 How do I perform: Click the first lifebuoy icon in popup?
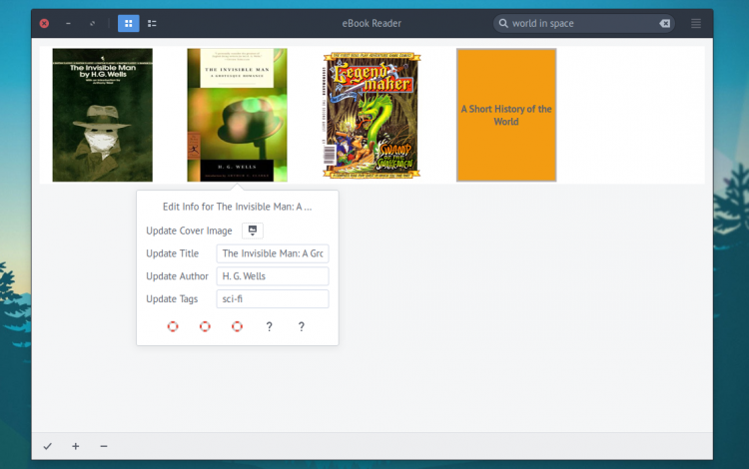coord(173,326)
